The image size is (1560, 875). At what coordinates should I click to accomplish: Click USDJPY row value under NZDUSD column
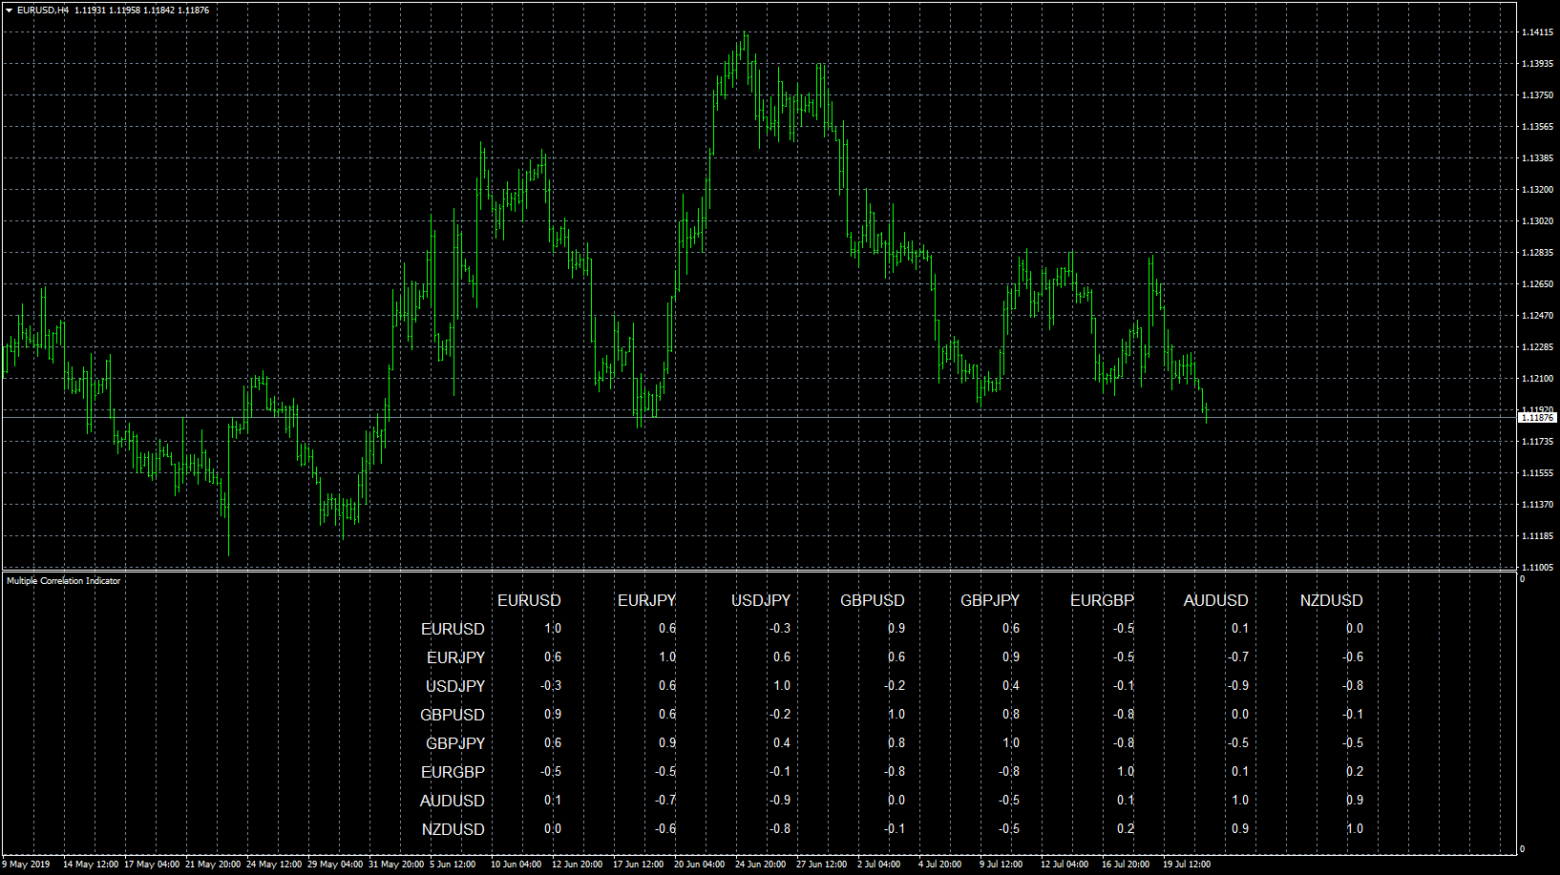pyautogui.click(x=1353, y=685)
